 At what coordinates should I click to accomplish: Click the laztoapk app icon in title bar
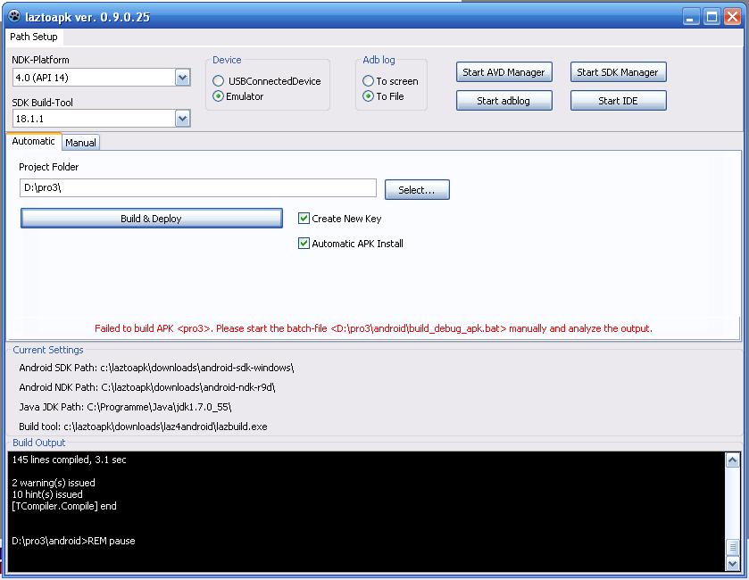click(13, 16)
